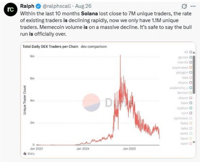Click the Grok icon beside the more menu
The image size is (200, 162).
[184, 6]
